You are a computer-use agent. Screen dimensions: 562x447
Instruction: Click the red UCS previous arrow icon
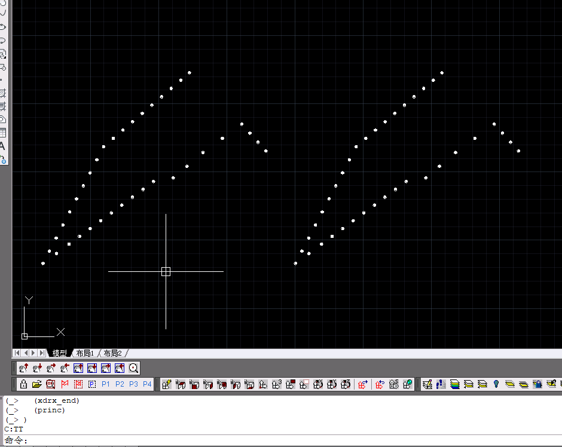(380, 384)
